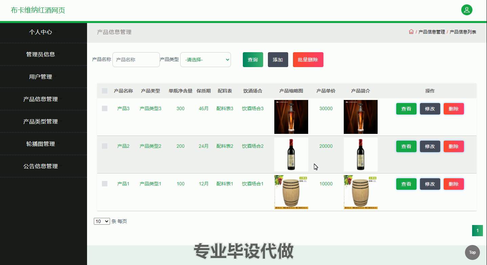Image resolution: width=487 pixels, height=265 pixels.
Task: Click the 配料表 column header
Action: tap(225, 91)
